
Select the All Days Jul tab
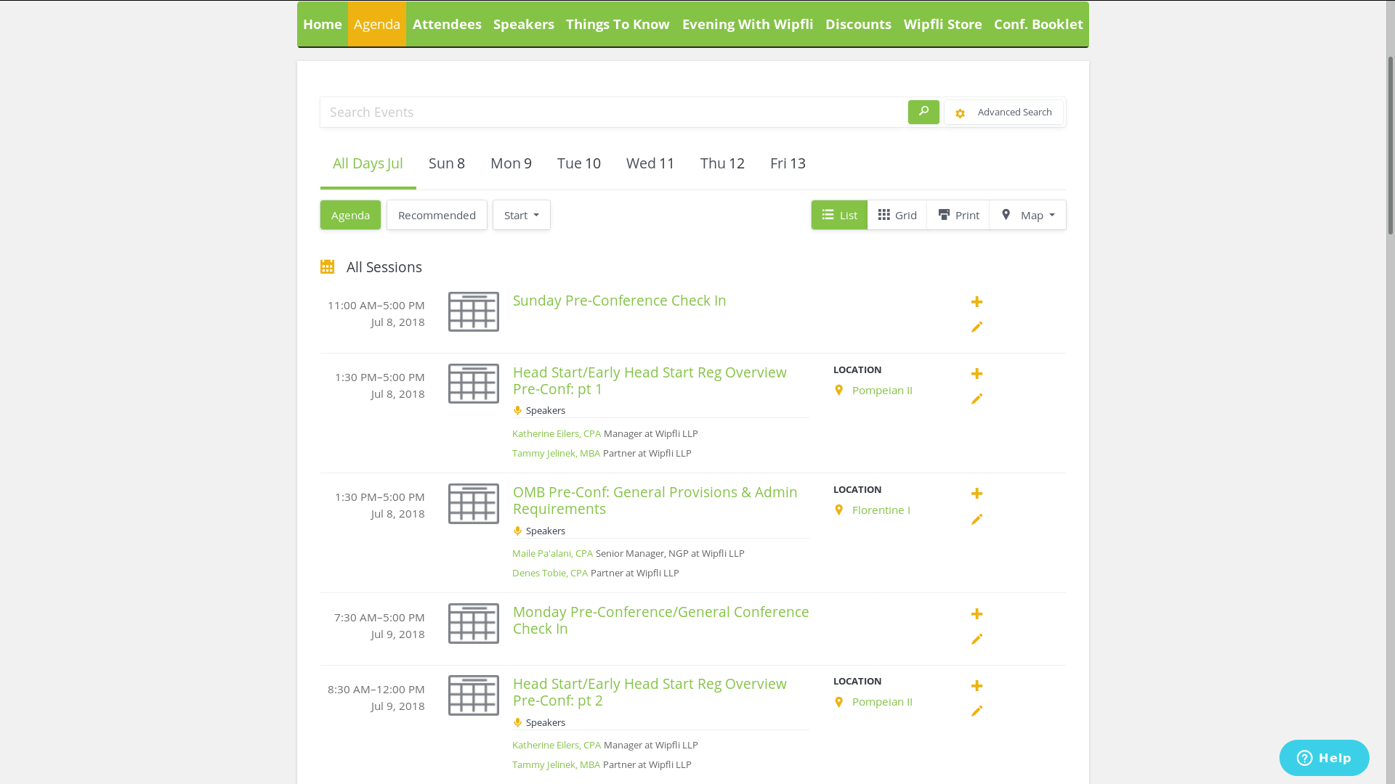(368, 163)
